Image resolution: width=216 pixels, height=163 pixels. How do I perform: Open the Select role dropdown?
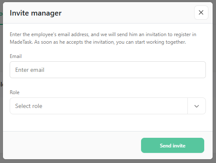[x=108, y=106]
